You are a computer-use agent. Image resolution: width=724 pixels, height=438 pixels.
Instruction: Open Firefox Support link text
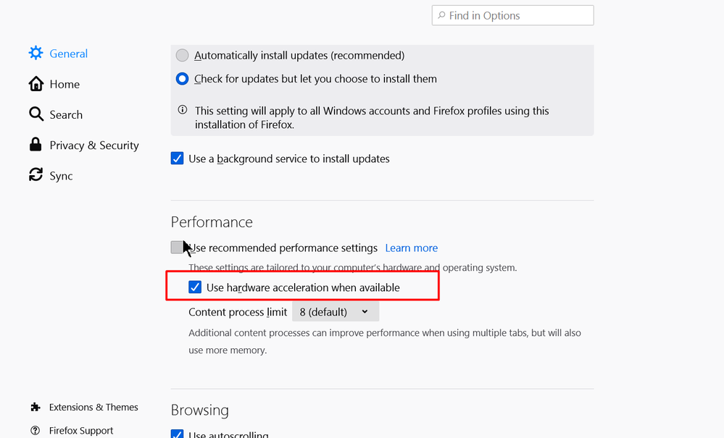pyautogui.click(x=80, y=430)
